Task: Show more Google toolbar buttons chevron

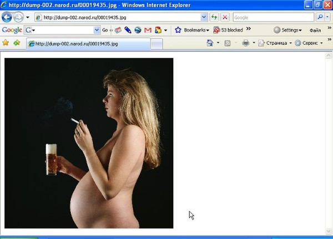Action: 249,28
